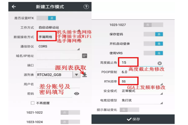Click the RTCM32_GGB source list value
188x125 pixels.
pos(54,75)
